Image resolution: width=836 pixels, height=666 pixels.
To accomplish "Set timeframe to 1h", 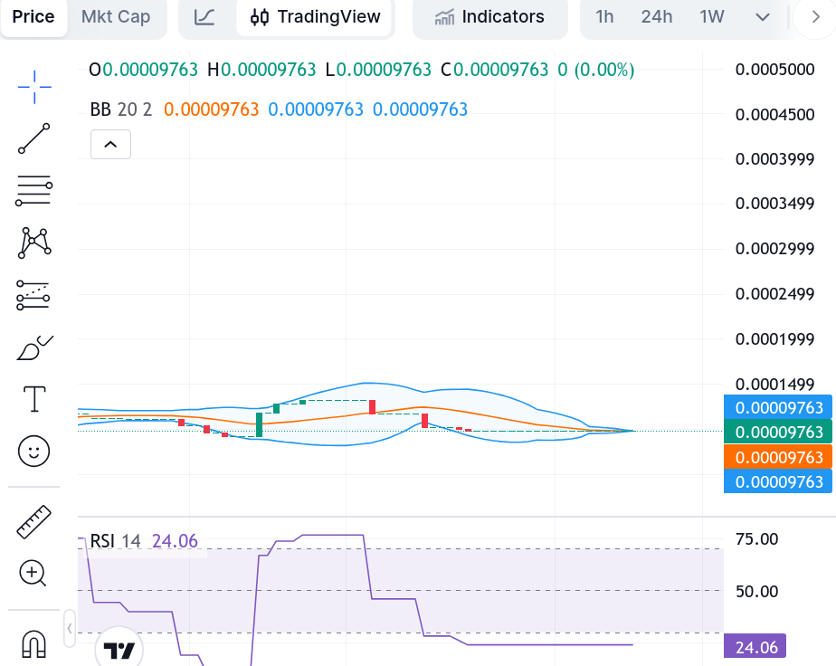I will [x=604, y=17].
